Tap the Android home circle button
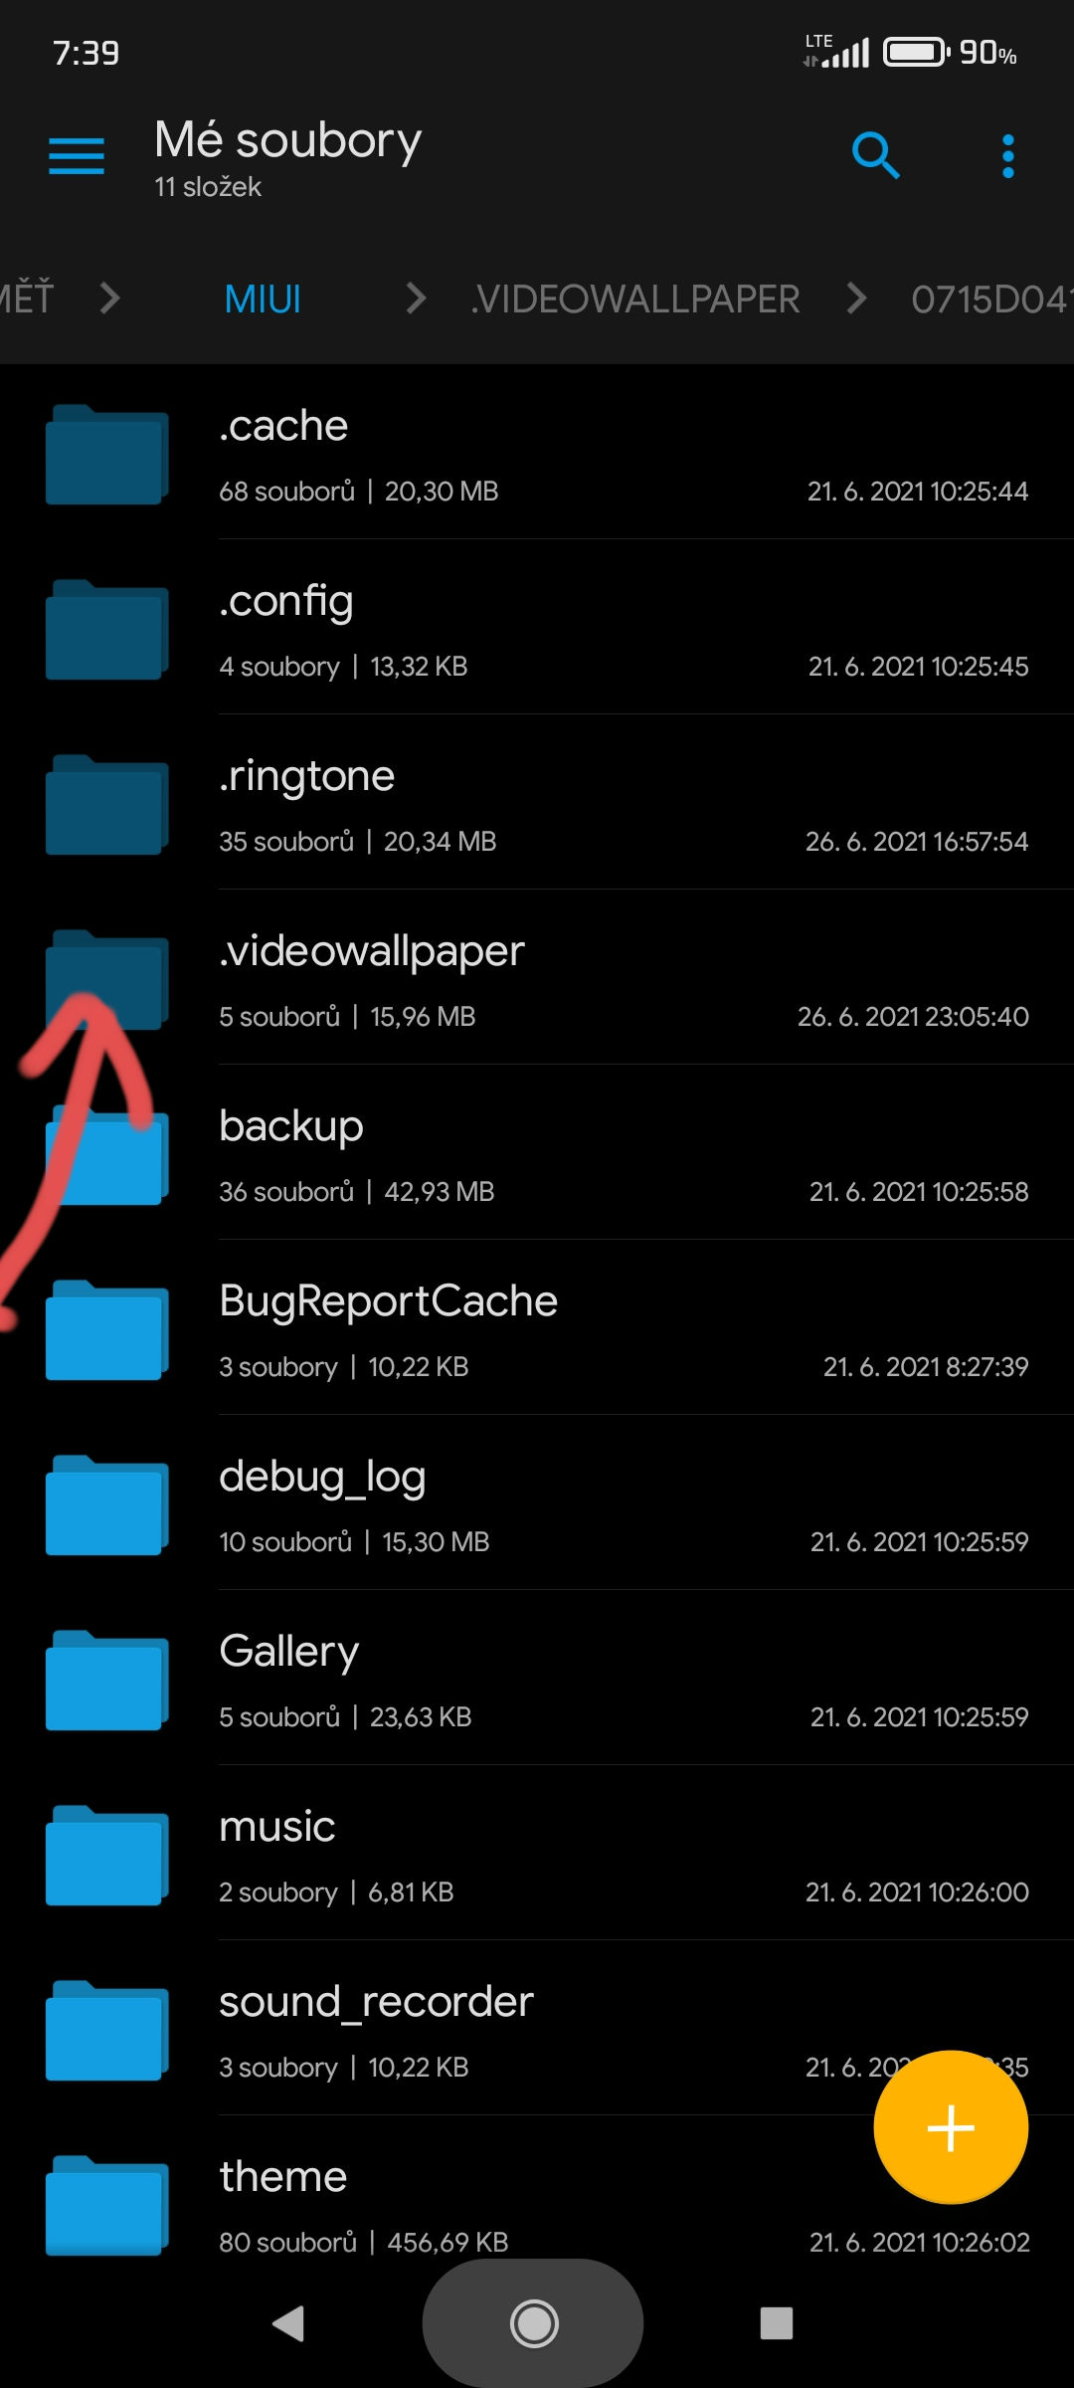 click(x=534, y=2323)
